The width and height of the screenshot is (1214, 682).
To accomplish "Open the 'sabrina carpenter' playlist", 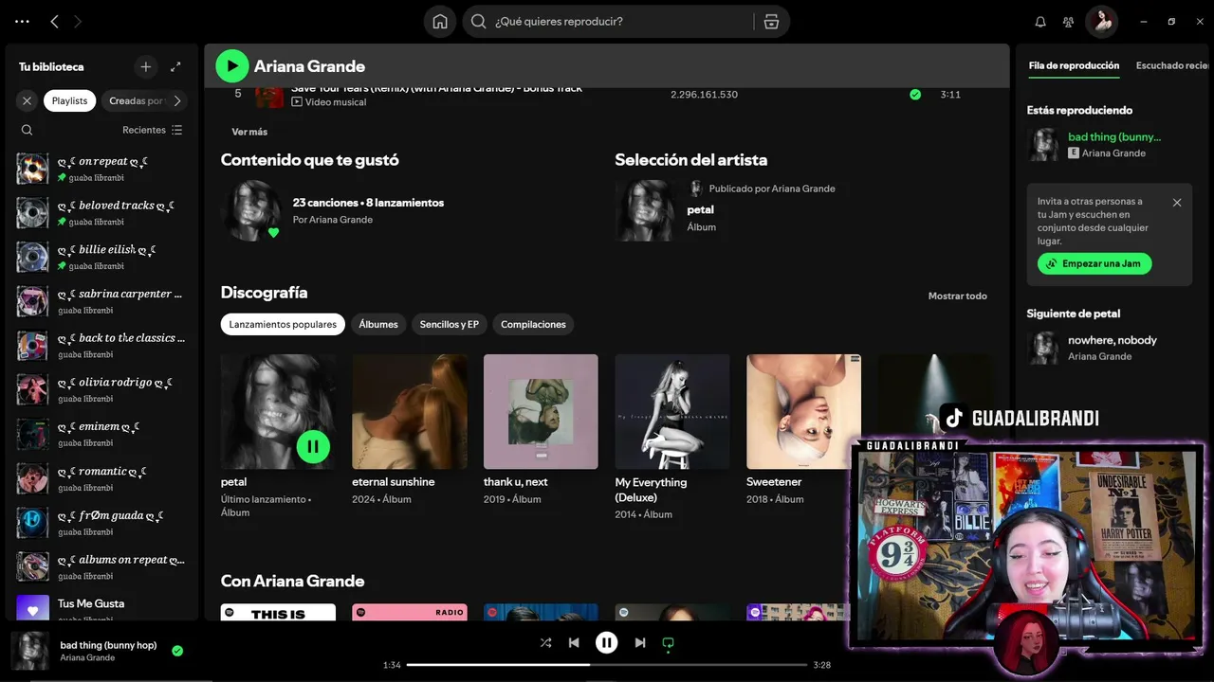I will point(101,301).
